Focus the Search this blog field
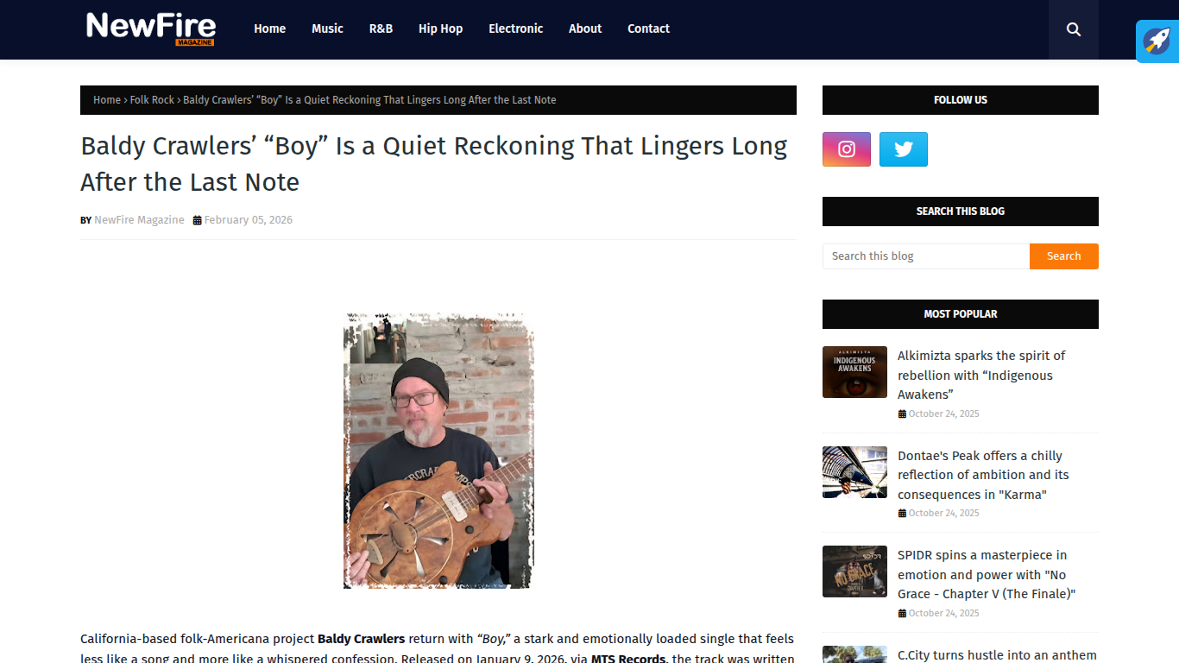 click(926, 256)
